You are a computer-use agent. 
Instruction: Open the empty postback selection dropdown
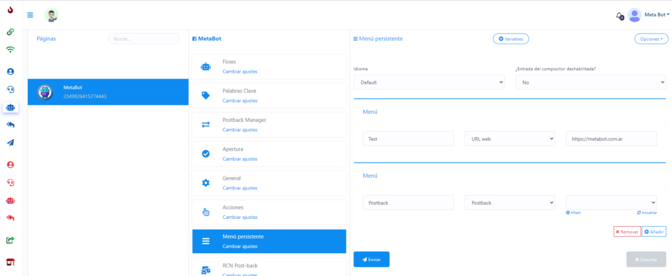(611, 203)
